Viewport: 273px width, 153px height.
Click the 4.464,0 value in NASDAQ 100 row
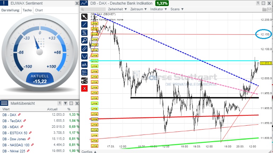pos(59,144)
